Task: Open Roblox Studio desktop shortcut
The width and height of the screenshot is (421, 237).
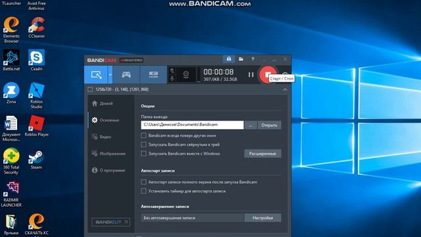Action: pyautogui.click(x=37, y=95)
